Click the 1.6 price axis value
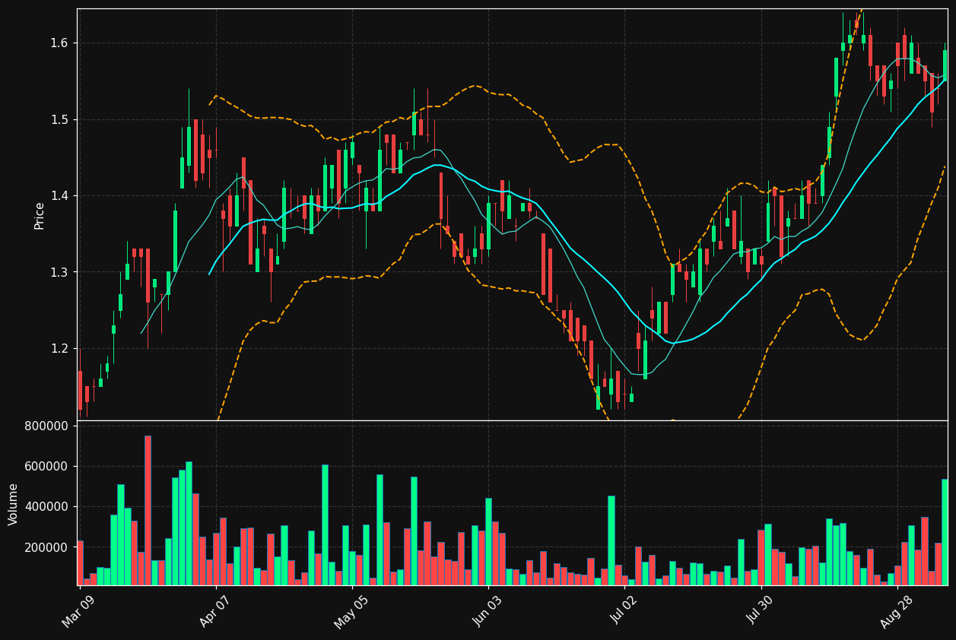Screen dimensions: 956x640 (x=59, y=43)
